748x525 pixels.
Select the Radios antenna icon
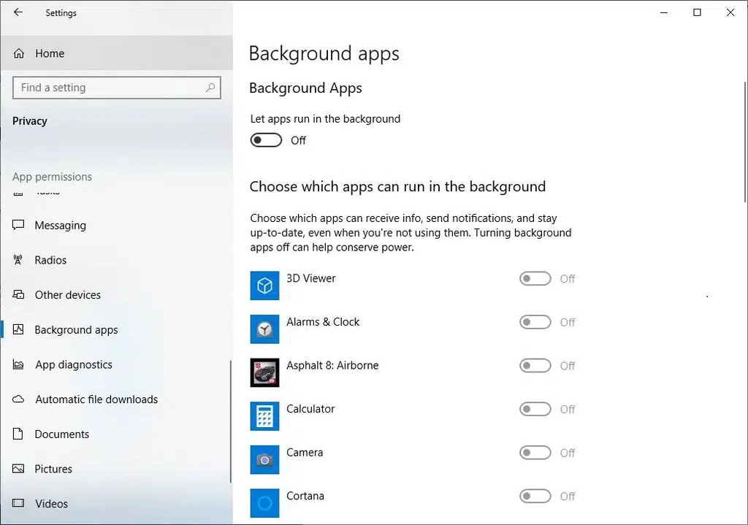click(18, 260)
